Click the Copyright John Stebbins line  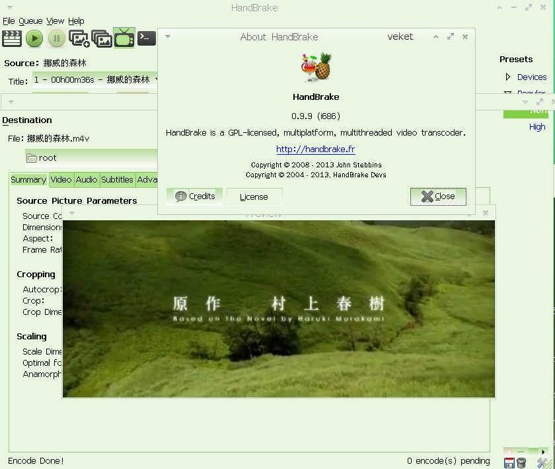pyautogui.click(x=316, y=165)
